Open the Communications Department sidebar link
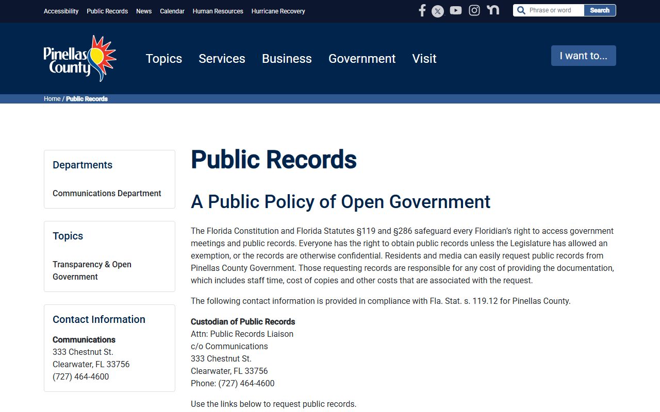660x412 pixels. (x=107, y=193)
